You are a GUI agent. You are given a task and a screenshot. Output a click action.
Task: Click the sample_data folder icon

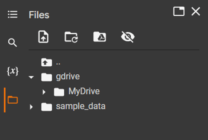47,107
